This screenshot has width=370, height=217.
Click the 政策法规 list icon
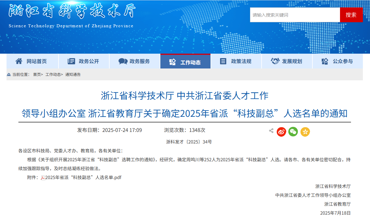(223, 61)
